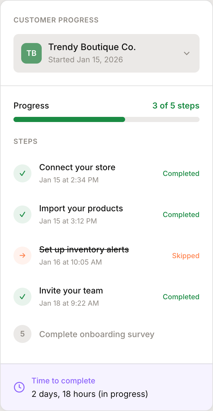Click the green progress bar
The width and height of the screenshot is (213, 411).
coord(69,119)
